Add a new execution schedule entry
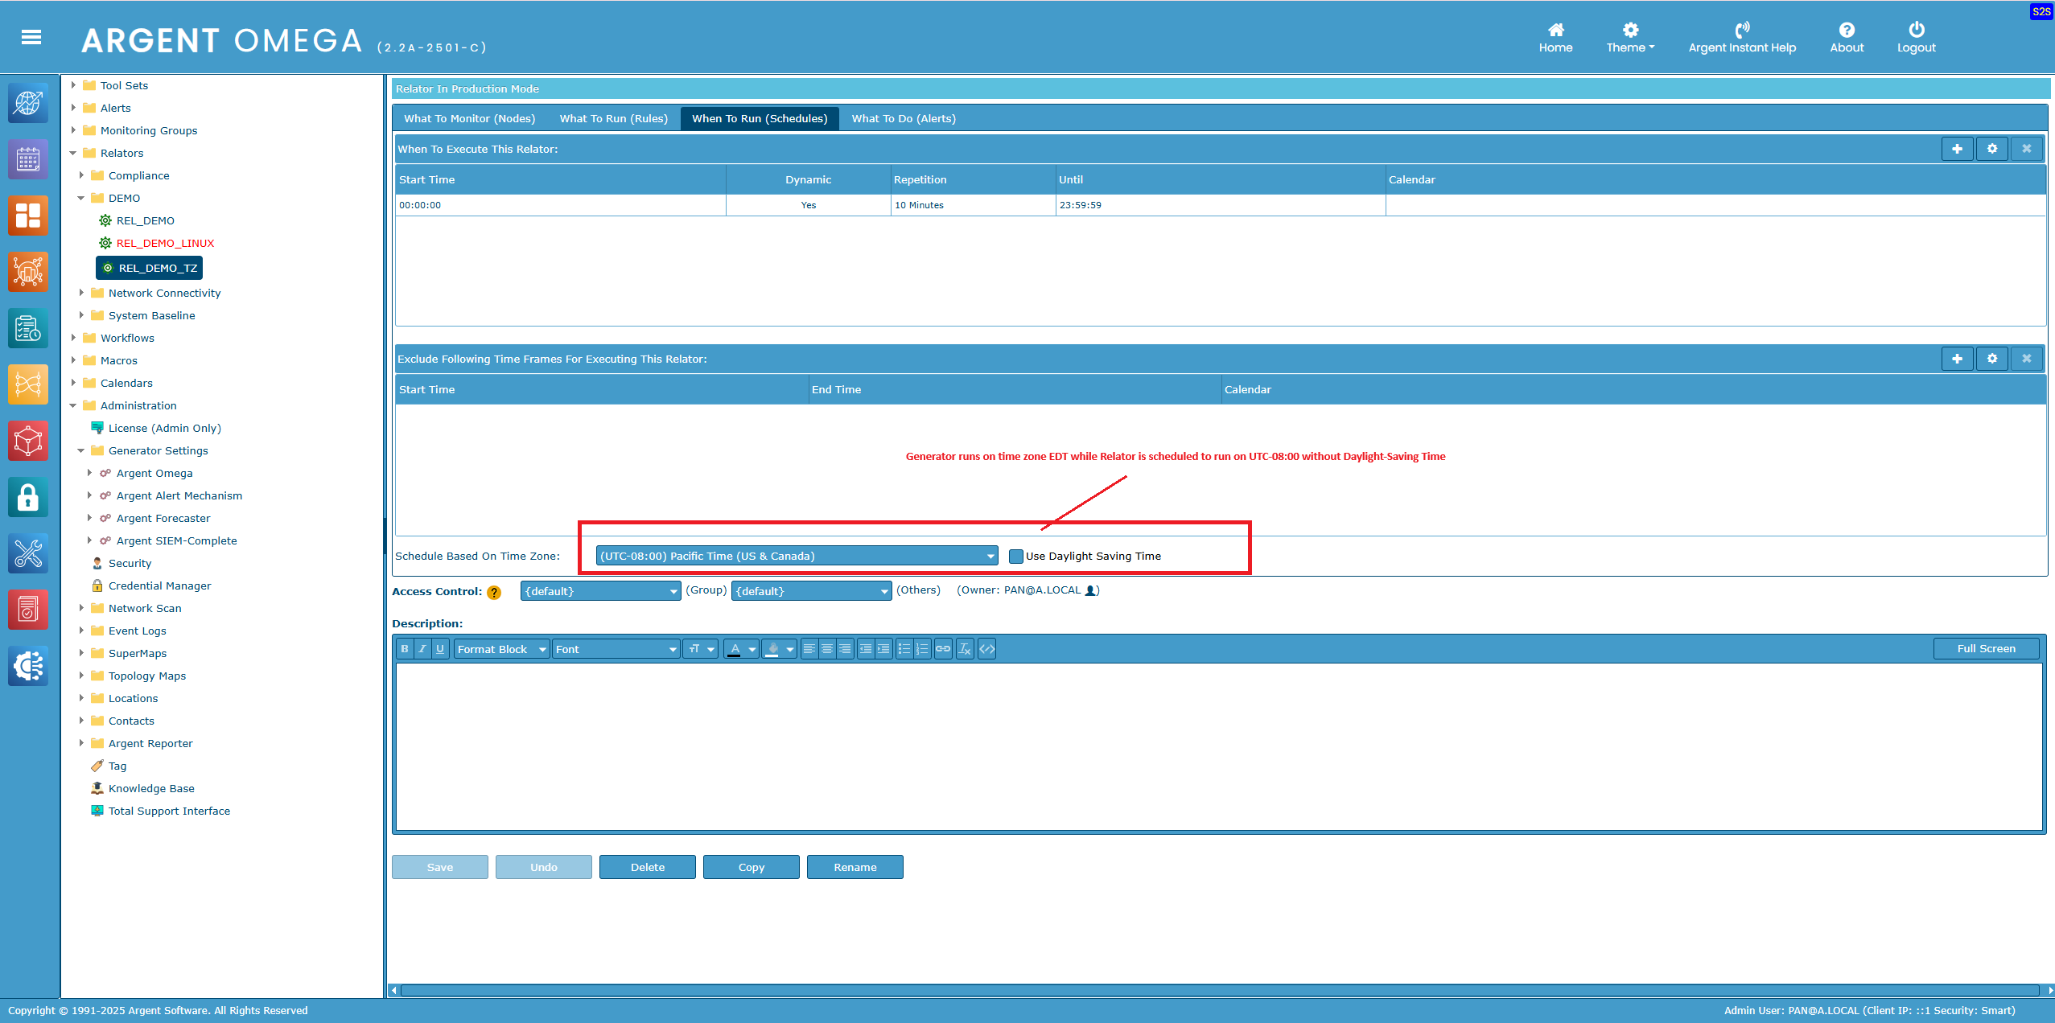 click(x=1957, y=149)
